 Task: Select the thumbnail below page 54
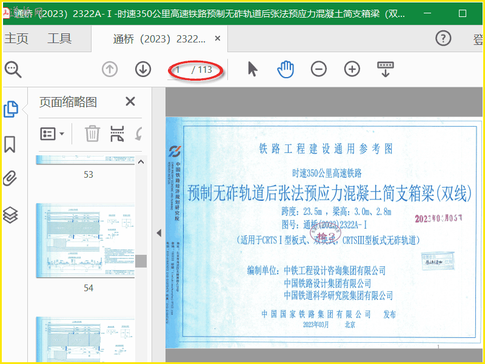point(85,339)
